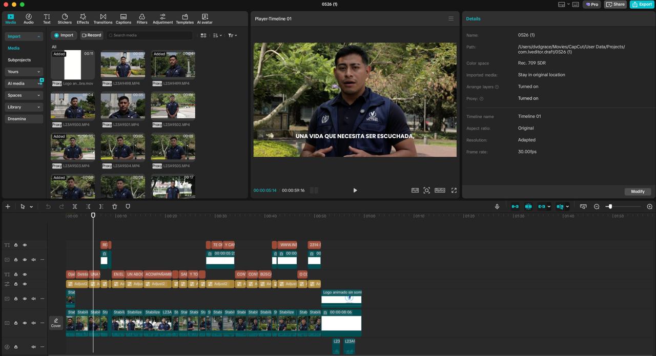Screen dimensions: 656x356
Task: Start voiceover recording with microphone icon
Action: (497, 206)
